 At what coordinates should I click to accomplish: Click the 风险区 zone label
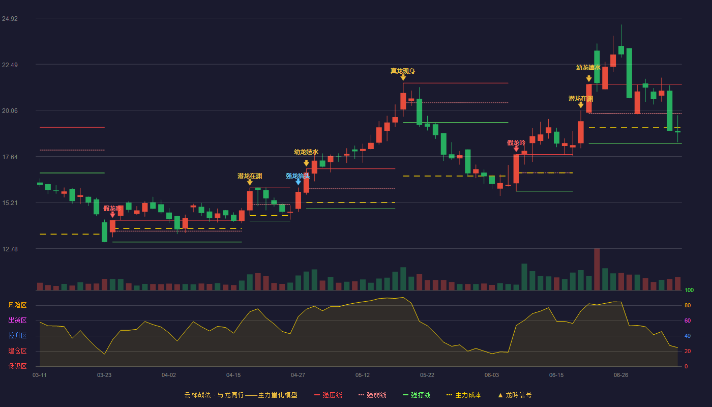tap(17, 305)
